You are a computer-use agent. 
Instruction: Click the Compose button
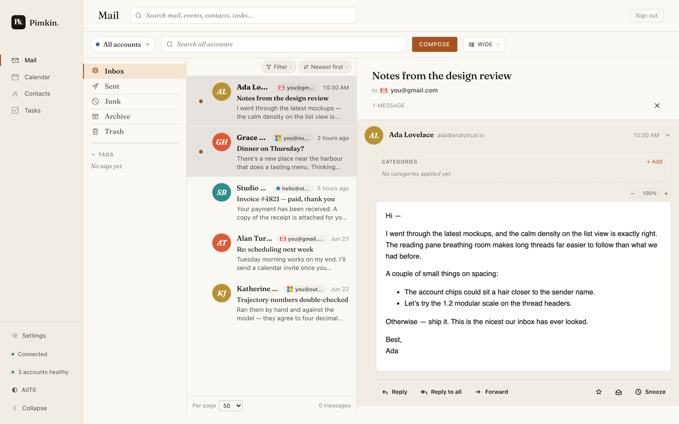435,45
